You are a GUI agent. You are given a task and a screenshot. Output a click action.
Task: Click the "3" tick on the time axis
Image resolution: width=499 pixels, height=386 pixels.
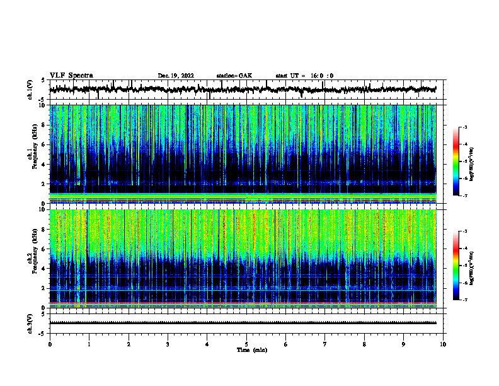[x=168, y=344]
